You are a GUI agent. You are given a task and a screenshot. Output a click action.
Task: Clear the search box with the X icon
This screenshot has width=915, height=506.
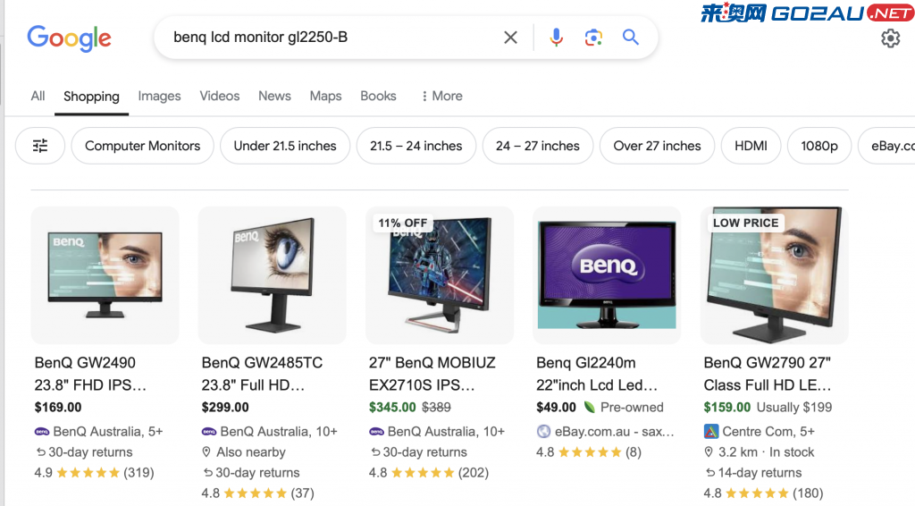pos(510,38)
